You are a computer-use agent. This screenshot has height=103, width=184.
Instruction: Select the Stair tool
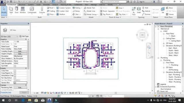point(76,14)
